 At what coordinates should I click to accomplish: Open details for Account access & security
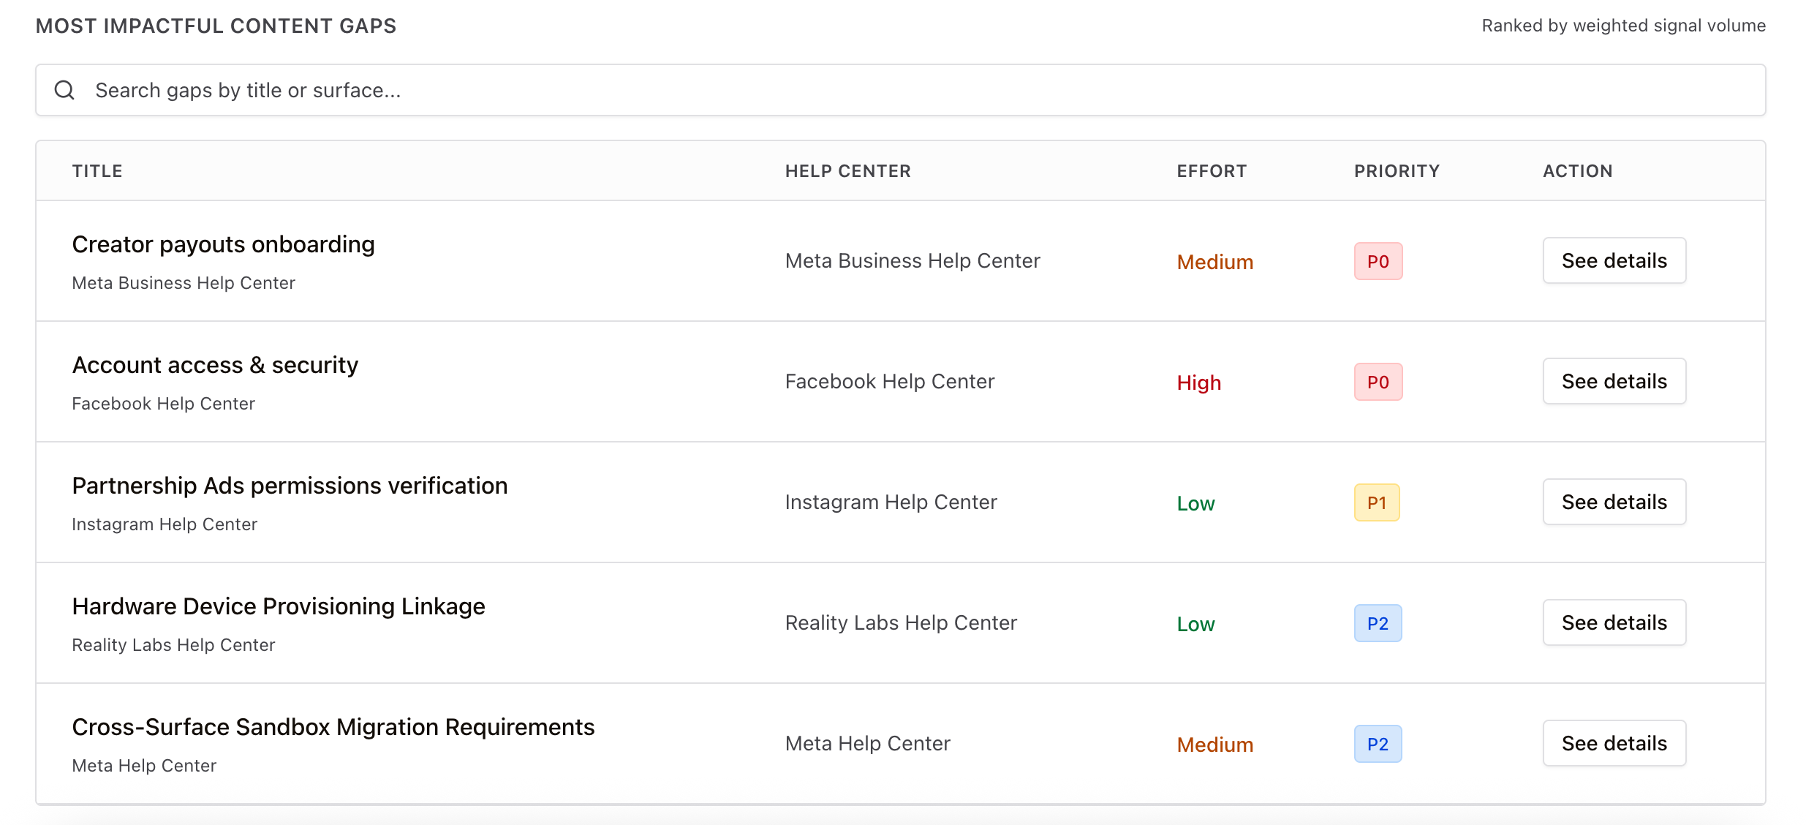[x=1614, y=381]
